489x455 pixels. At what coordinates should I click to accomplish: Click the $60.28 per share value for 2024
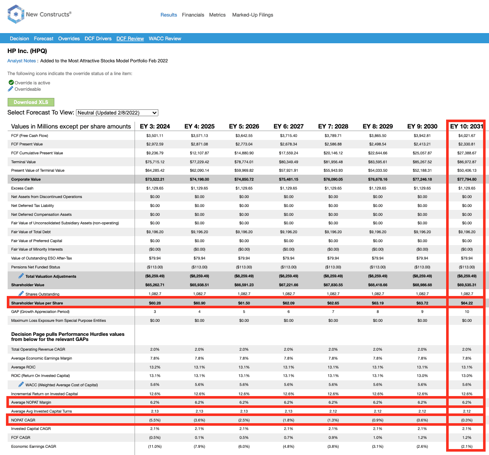pos(155,303)
